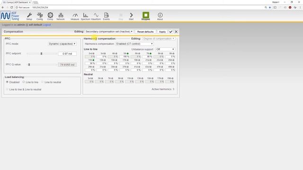The height and width of the screenshot is (170, 303).
Task: Click the Logout link
Action: tap(47, 25)
